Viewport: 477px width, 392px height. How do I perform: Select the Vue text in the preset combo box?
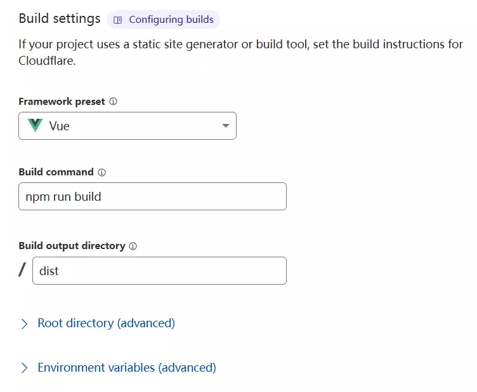pos(60,126)
